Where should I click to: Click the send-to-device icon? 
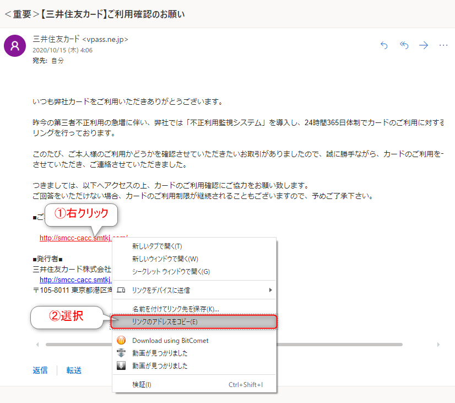tap(121, 290)
